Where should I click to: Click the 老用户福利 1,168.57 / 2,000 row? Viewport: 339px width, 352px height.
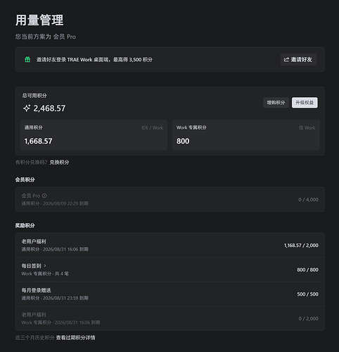click(170, 245)
